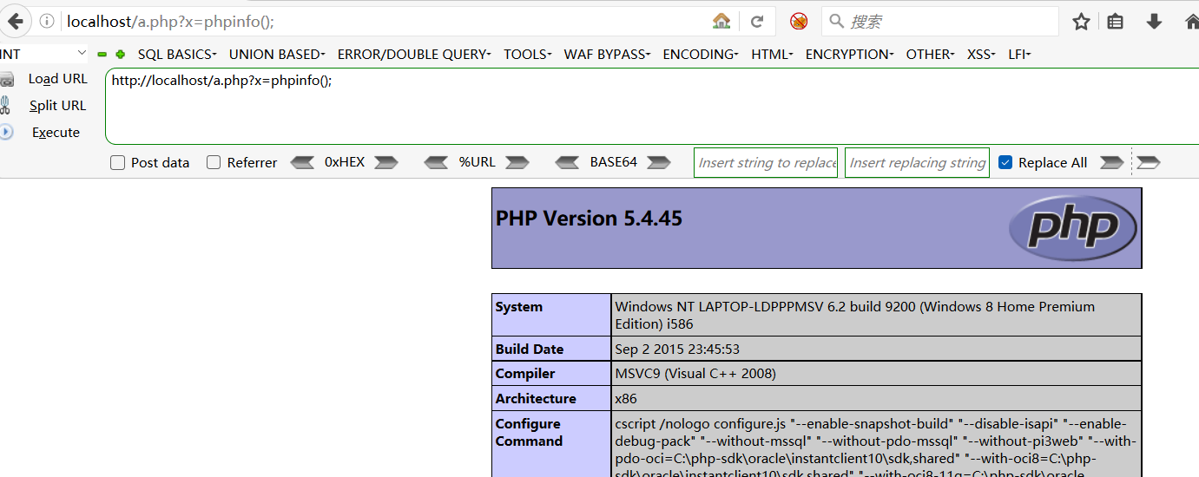
Task: Click the 'Insert string to replace' field
Action: pyautogui.click(x=766, y=163)
